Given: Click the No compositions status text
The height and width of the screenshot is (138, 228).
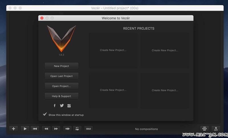Looking at the screenshot, I should click(x=146, y=129).
